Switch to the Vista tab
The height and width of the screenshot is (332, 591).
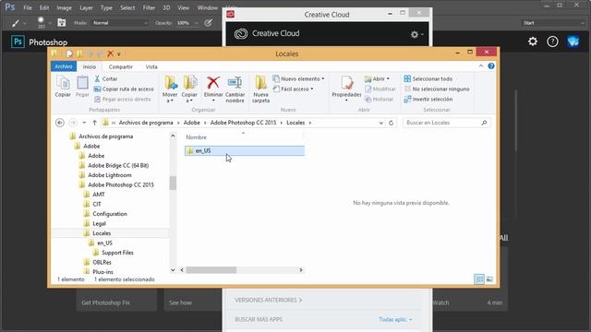coord(151,66)
